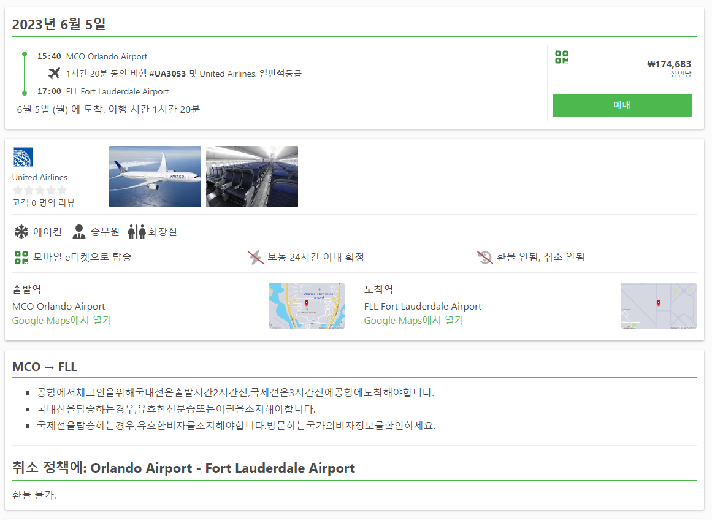
Task: Click the restroom 화장실 icon
Action: (x=137, y=232)
